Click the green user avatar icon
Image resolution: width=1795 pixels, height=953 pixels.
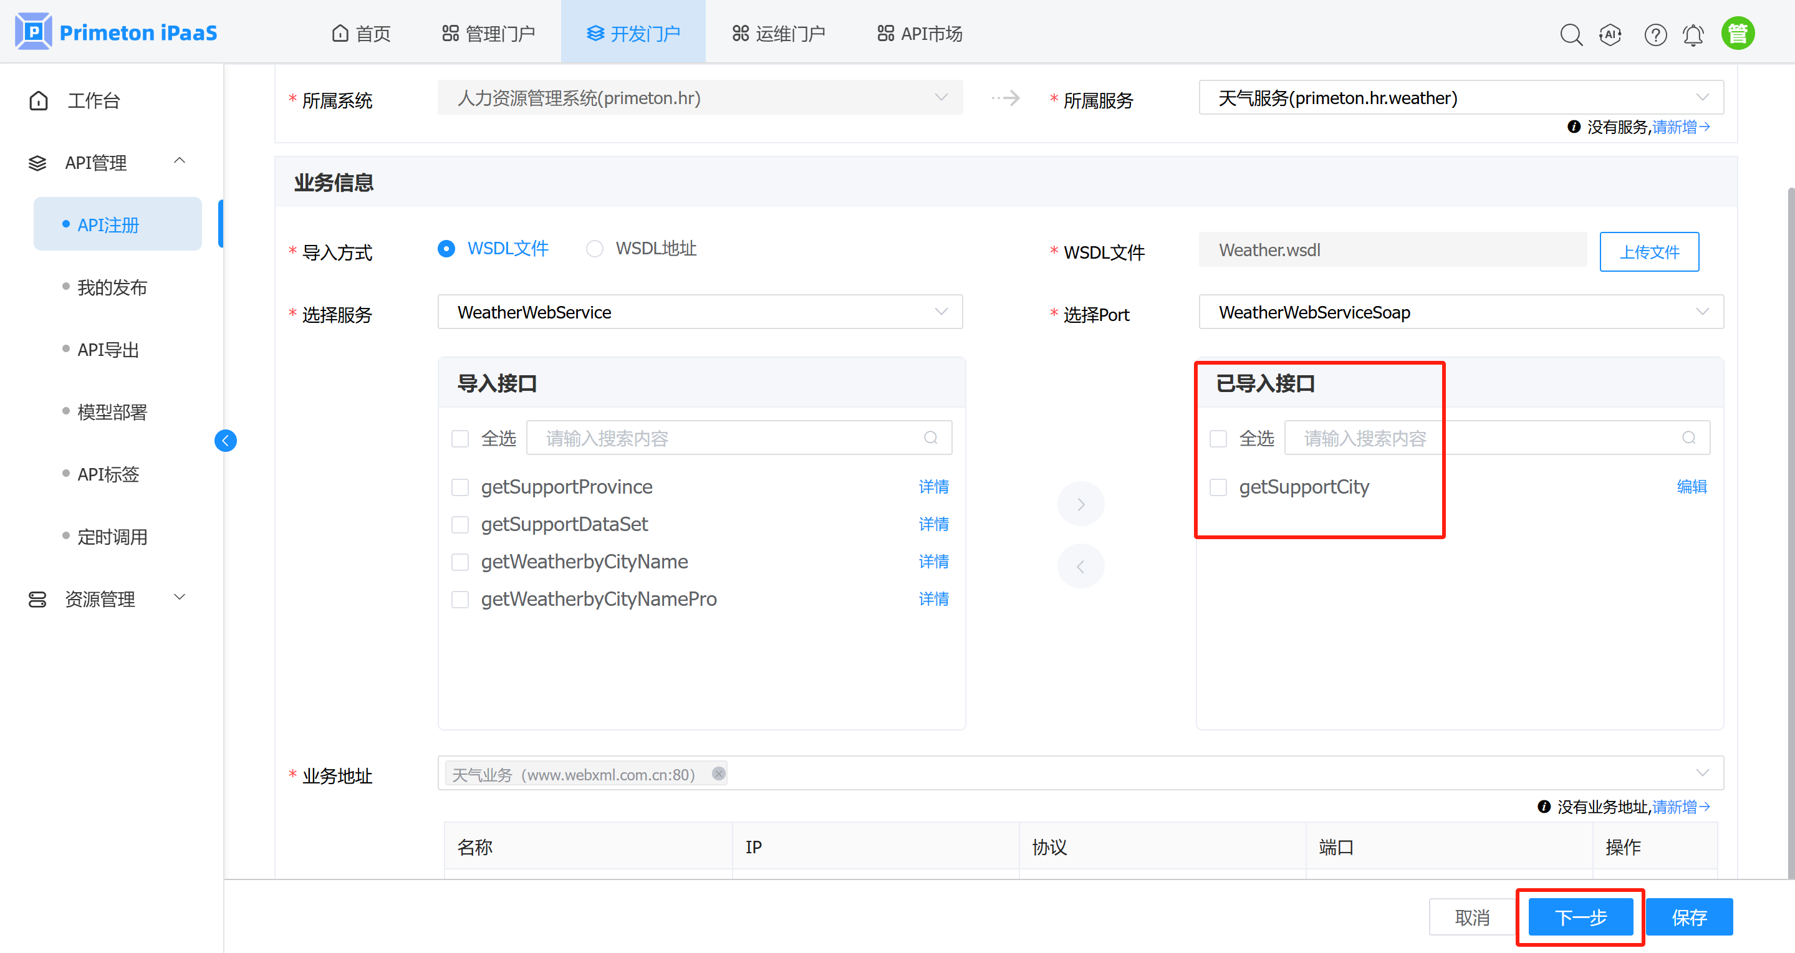coord(1737,34)
